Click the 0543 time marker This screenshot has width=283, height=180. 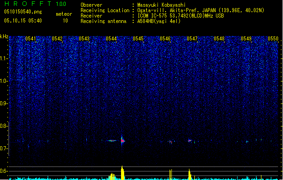[84, 39]
